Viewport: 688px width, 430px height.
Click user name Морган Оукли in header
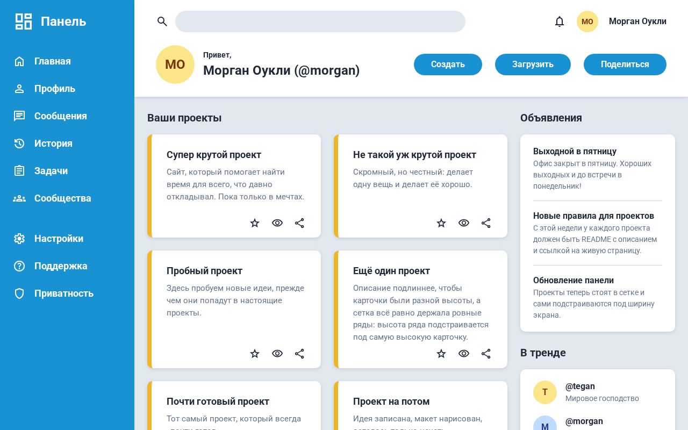click(x=637, y=21)
